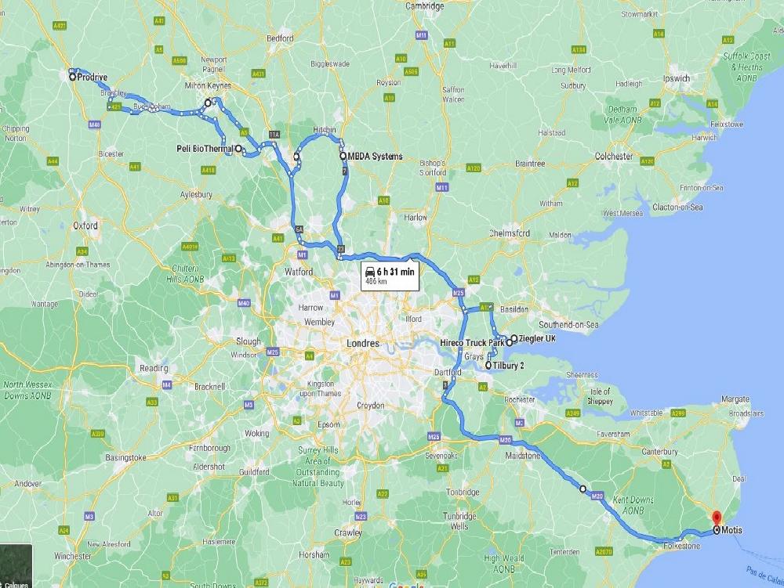784x588 pixels.
Task: Select the 486 km distance text
Action: click(x=376, y=282)
